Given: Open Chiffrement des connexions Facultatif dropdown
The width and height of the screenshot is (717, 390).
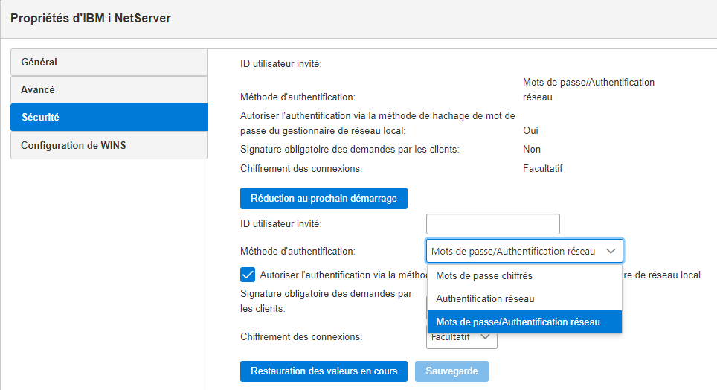Looking at the screenshot, I should point(462,339).
